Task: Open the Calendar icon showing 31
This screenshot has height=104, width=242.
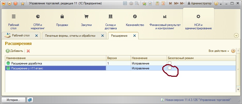Action: tap(163, 3)
